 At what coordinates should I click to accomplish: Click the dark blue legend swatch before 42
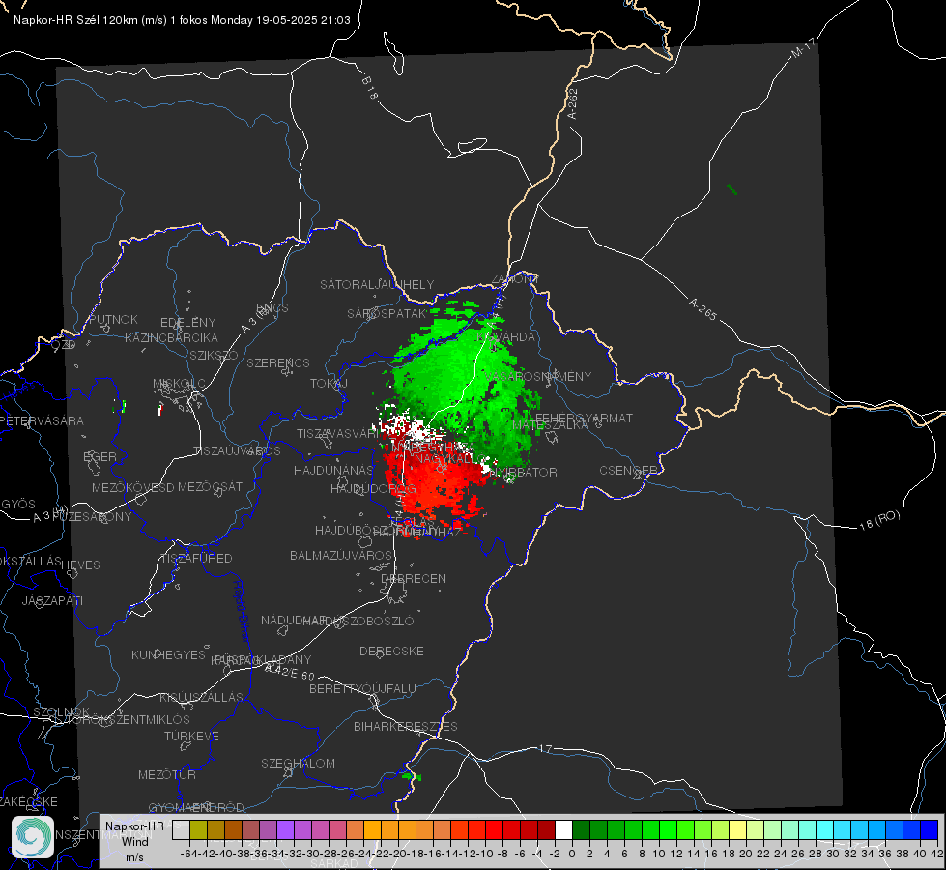click(930, 829)
